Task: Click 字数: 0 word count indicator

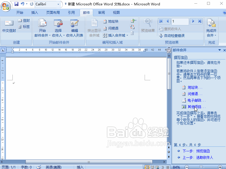Action: tap(26, 167)
